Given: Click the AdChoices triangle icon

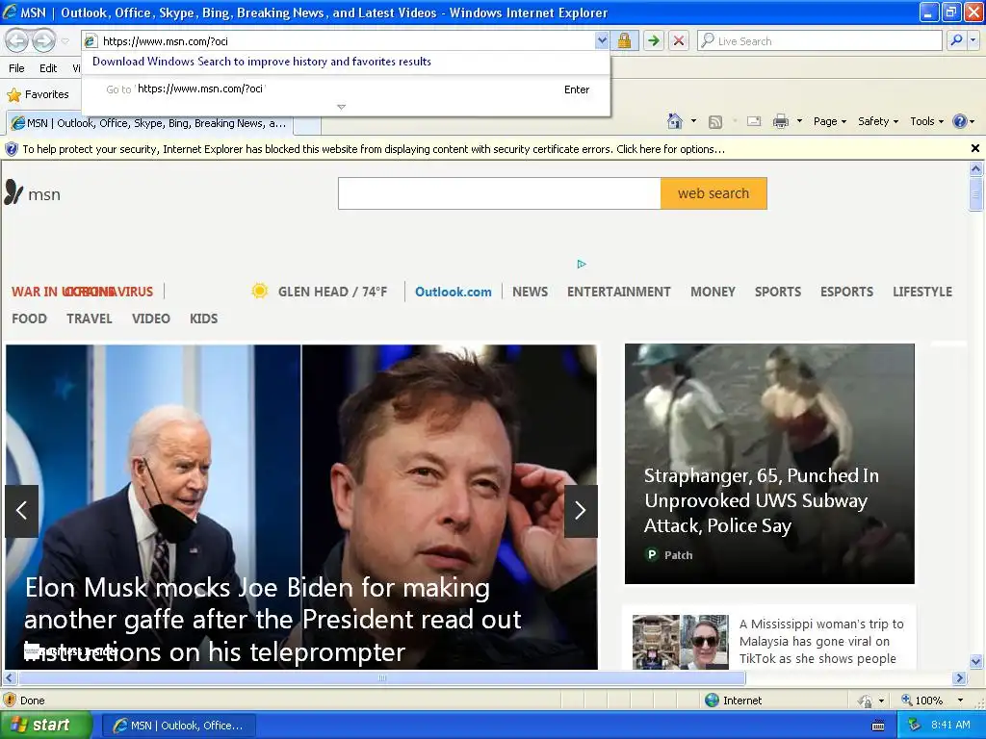Looking at the screenshot, I should [x=582, y=264].
